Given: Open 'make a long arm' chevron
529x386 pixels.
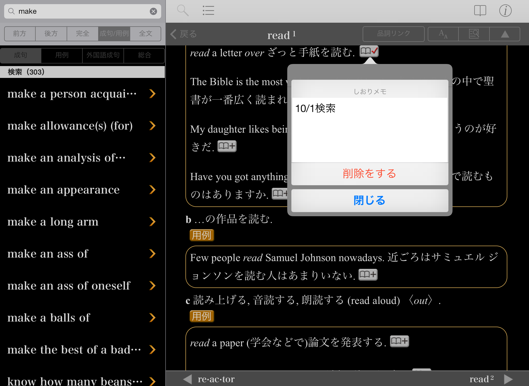Looking at the screenshot, I should 152,222.
